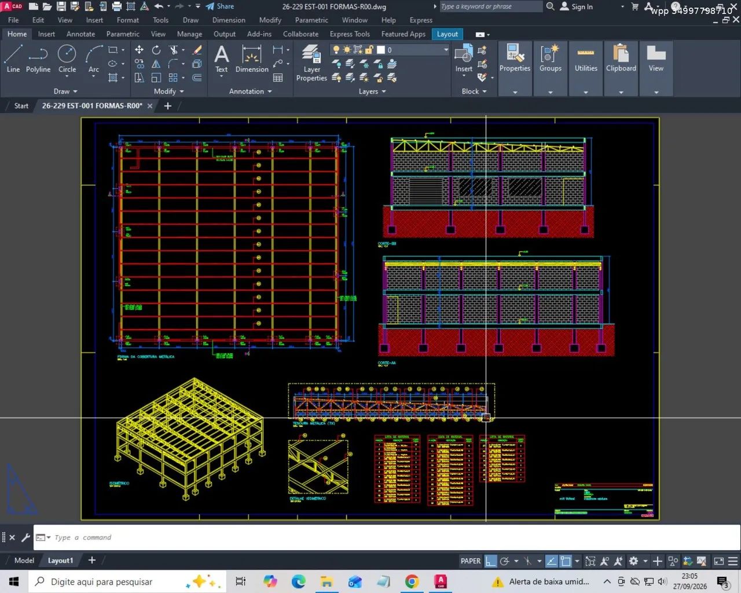This screenshot has height=593, width=741.
Task: Click the Sign In button
Action: pyautogui.click(x=577, y=6)
